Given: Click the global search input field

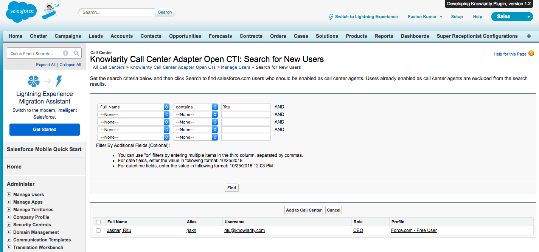Looking at the screenshot, I should click(117, 12).
